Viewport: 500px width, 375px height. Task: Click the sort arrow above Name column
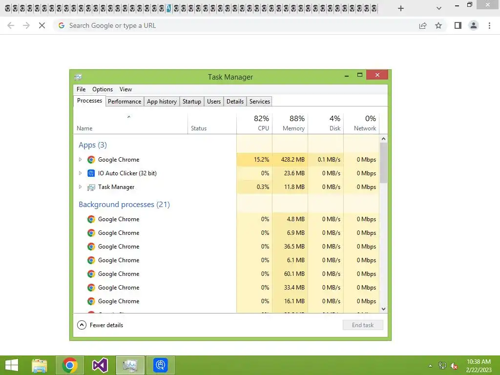pyautogui.click(x=129, y=117)
